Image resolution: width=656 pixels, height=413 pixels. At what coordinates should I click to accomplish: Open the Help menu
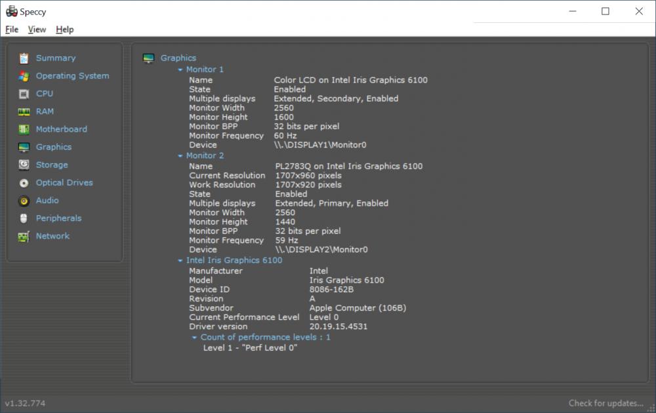point(65,29)
